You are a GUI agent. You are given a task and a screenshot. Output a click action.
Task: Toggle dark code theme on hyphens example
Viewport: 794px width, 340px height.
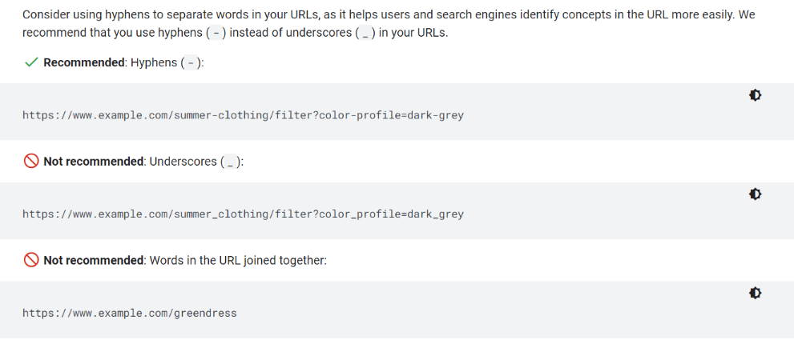click(755, 95)
